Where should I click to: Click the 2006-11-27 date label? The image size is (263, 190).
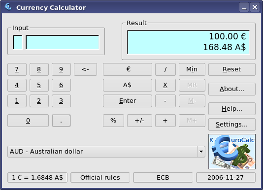click(226, 177)
